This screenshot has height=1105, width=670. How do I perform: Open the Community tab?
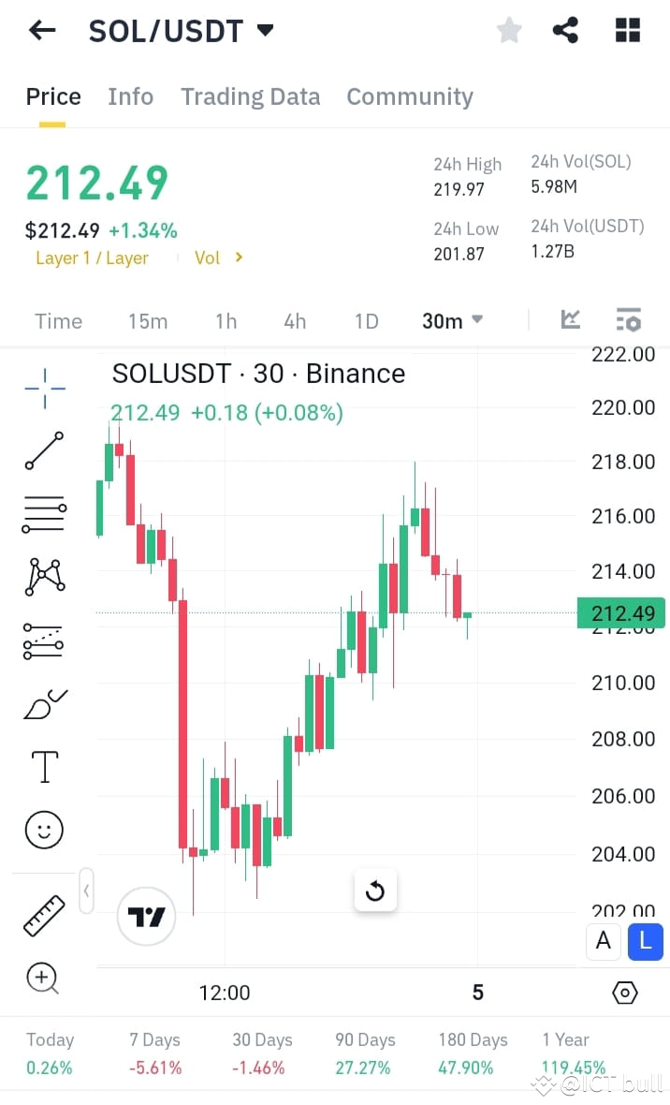[410, 96]
